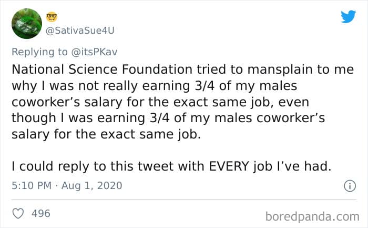Open the tweet info circle icon
The image size is (368, 228).
coord(347,185)
